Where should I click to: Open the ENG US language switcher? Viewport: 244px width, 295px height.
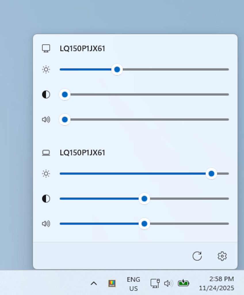click(133, 284)
